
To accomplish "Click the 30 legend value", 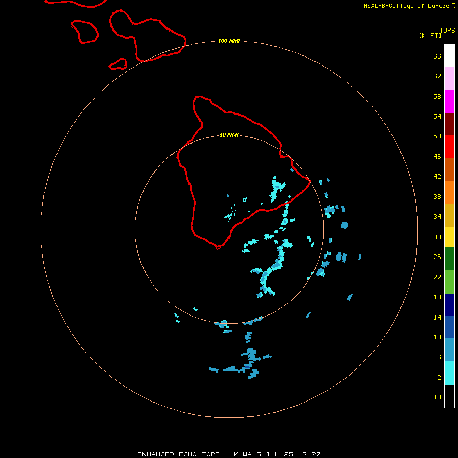I will (437, 237).
